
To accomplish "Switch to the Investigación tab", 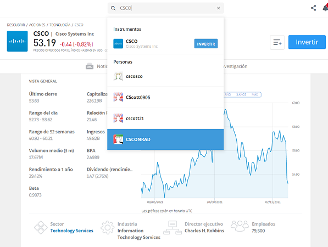I will pos(235,66).
